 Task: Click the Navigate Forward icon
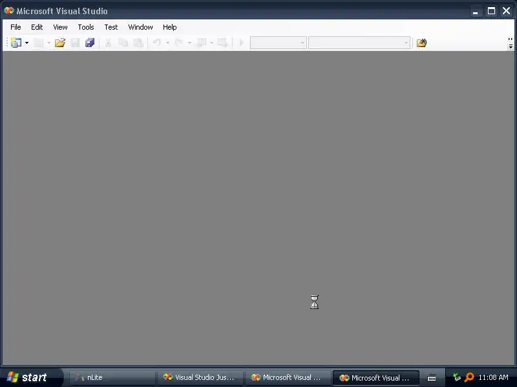(222, 43)
